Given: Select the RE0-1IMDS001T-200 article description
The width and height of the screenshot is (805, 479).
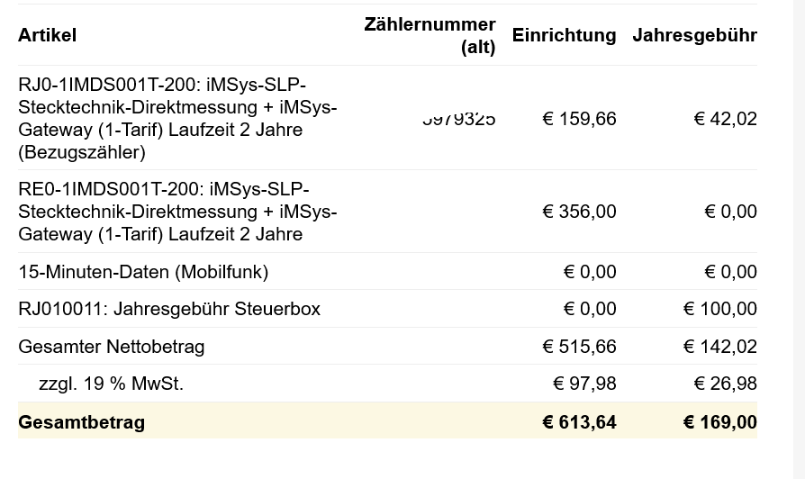Looking at the screenshot, I should click(x=177, y=212).
